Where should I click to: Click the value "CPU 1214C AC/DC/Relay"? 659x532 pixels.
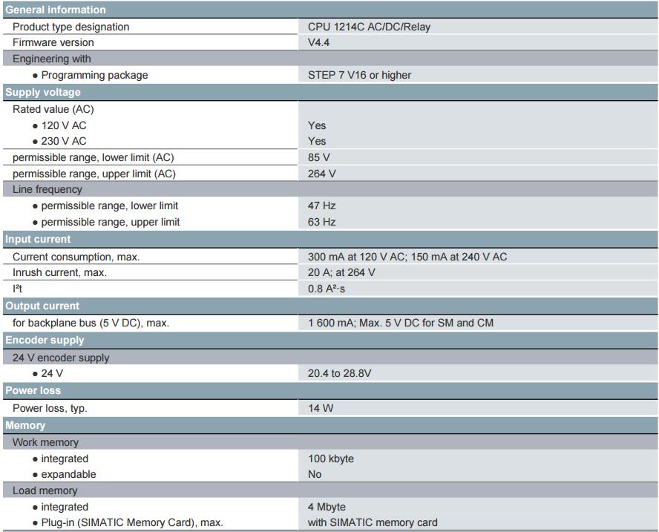pyautogui.click(x=369, y=27)
